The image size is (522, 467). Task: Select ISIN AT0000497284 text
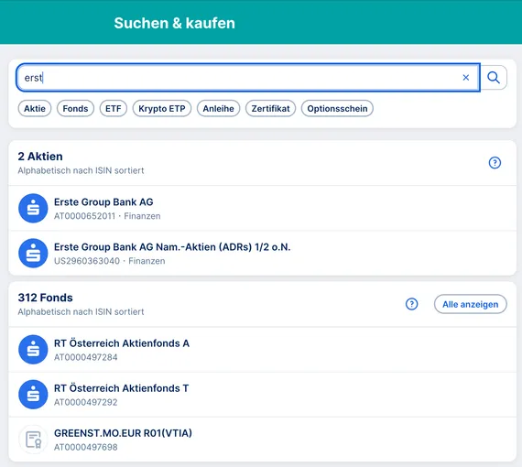pyautogui.click(x=86, y=357)
